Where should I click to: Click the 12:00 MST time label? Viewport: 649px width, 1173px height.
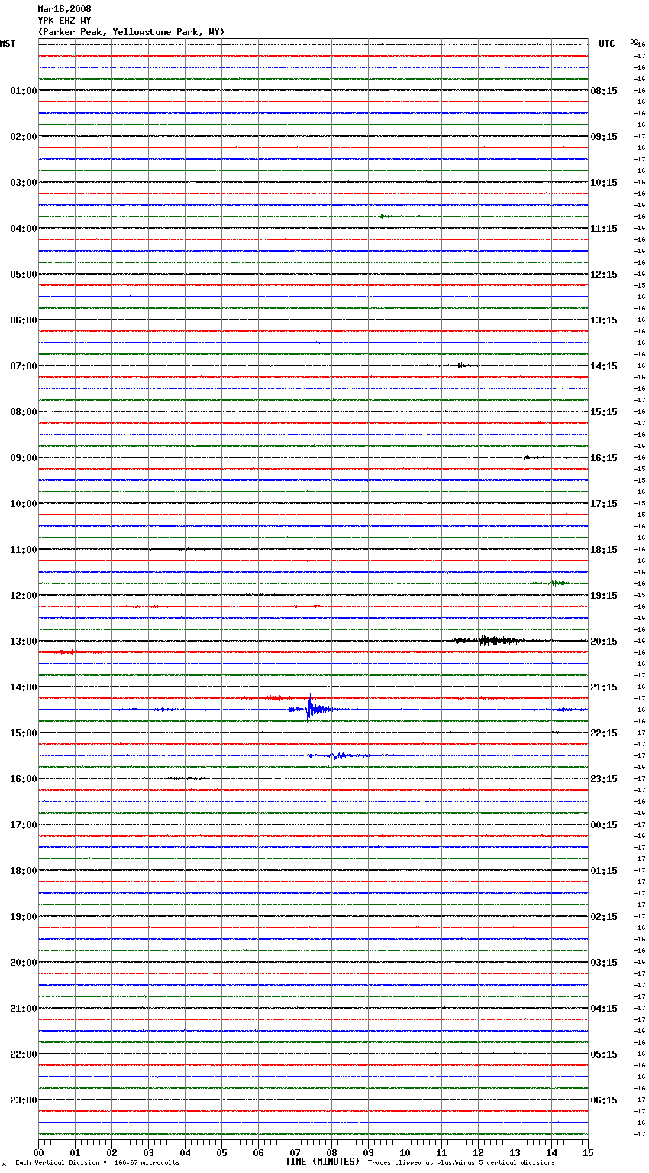click(x=24, y=596)
